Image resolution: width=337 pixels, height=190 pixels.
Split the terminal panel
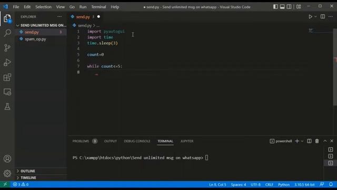(309, 141)
